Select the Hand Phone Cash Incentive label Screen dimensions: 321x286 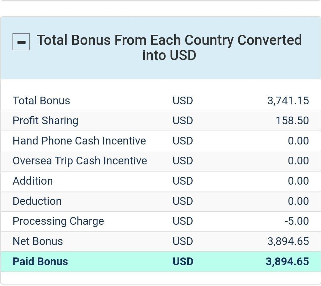tap(79, 141)
